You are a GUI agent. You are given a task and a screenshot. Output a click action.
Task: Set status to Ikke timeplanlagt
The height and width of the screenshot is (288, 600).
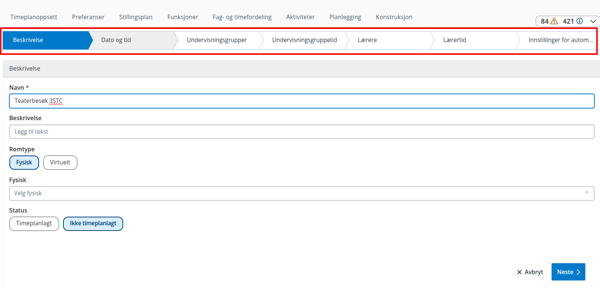coord(93,223)
